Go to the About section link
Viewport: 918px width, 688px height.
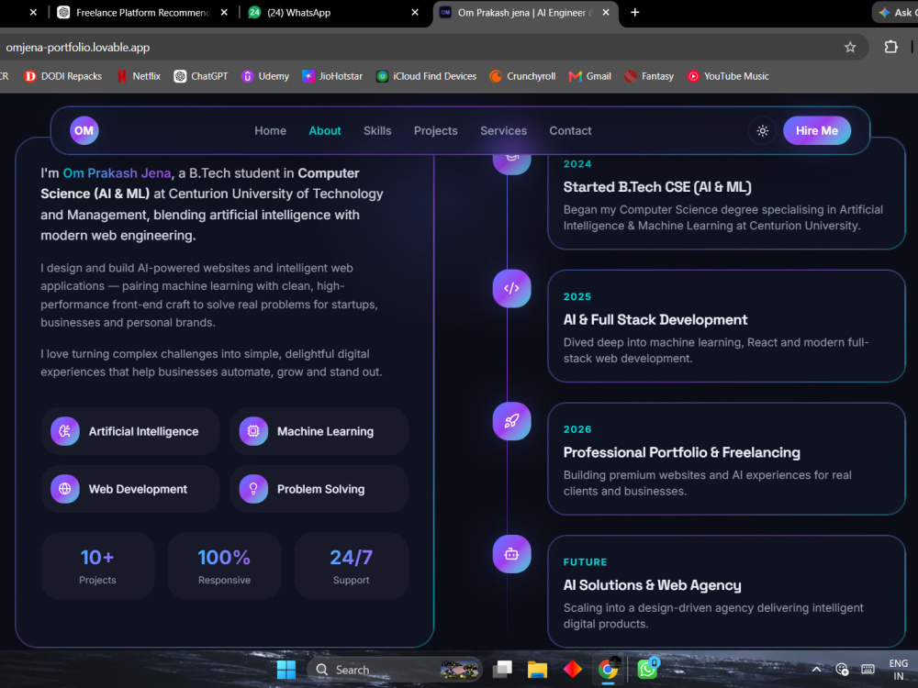pos(324,130)
